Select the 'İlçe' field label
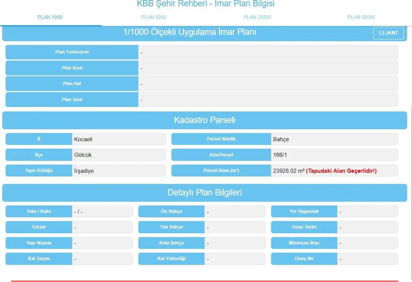Screen dimensions: 412x282 click(x=39, y=155)
